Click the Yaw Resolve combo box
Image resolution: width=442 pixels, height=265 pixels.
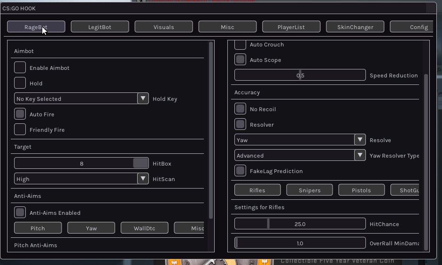[300, 140]
